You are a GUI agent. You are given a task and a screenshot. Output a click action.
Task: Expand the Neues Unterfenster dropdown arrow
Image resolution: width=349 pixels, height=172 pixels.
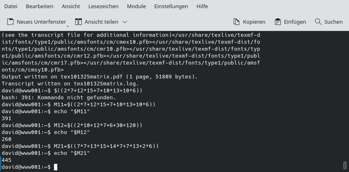click(x=68, y=25)
